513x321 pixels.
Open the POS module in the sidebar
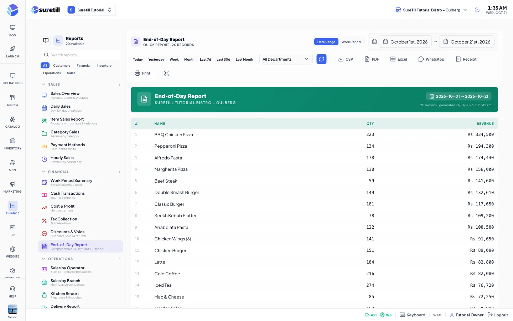12,31
